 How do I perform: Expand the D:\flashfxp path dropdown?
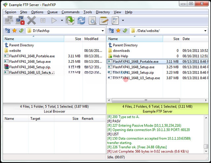[103, 31]
